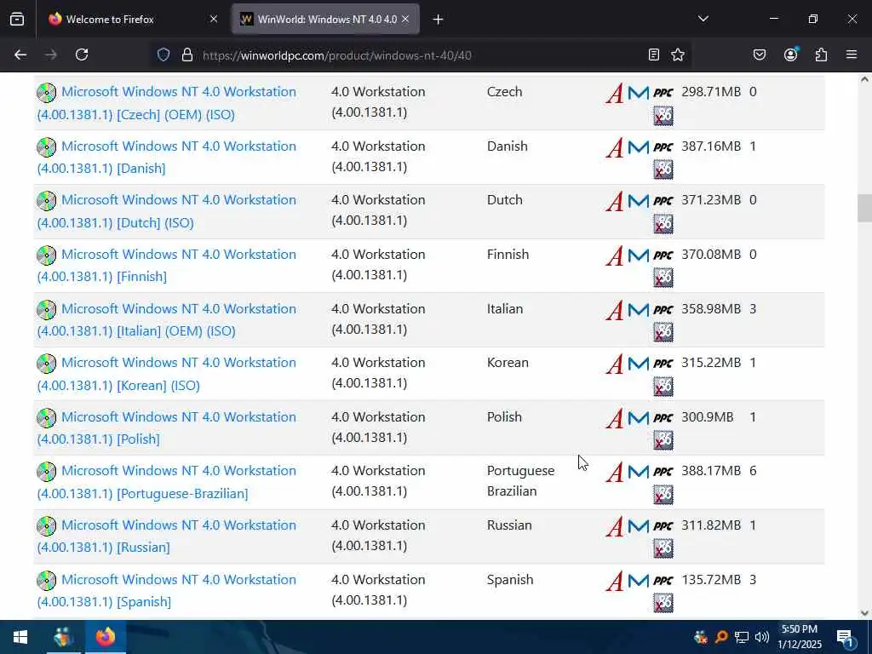The height and width of the screenshot is (654, 872).
Task: Open the Russian Workstation download link
Action: click(167, 536)
